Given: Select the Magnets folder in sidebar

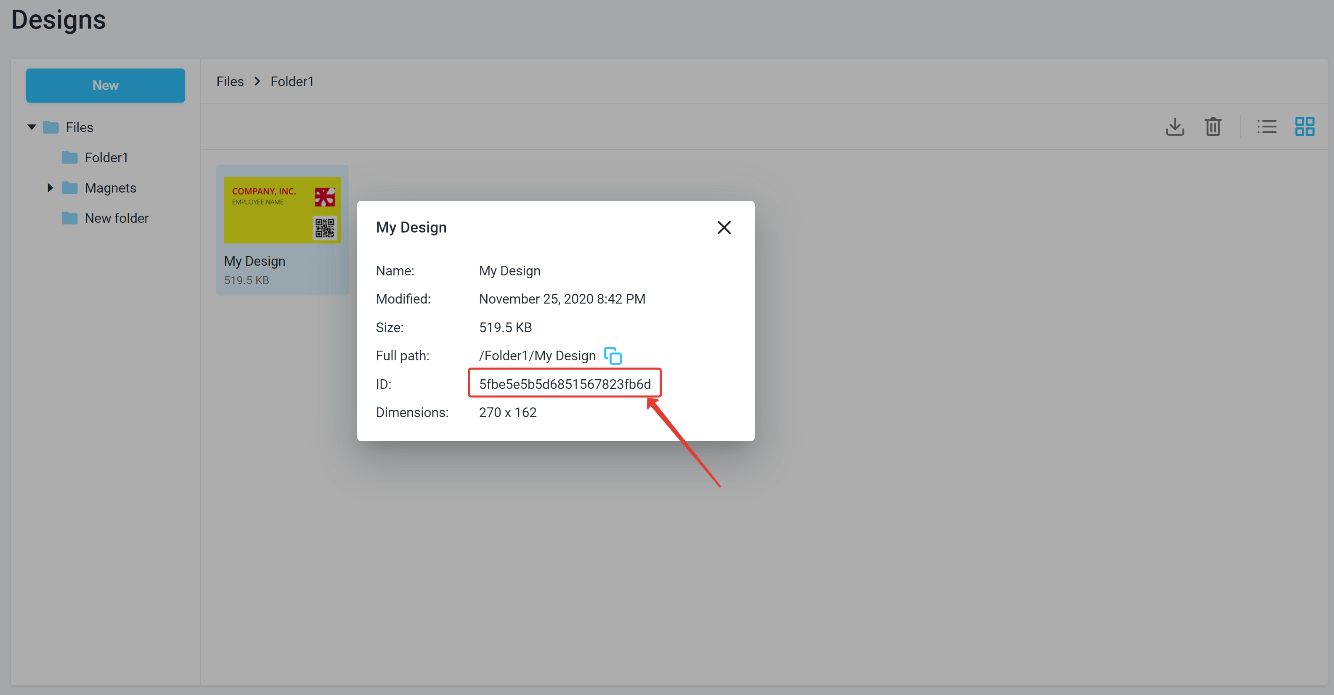Looking at the screenshot, I should pyautogui.click(x=110, y=188).
